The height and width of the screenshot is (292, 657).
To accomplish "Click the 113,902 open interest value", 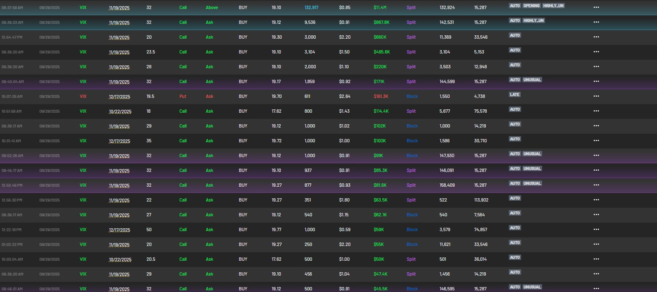I will (481, 200).
